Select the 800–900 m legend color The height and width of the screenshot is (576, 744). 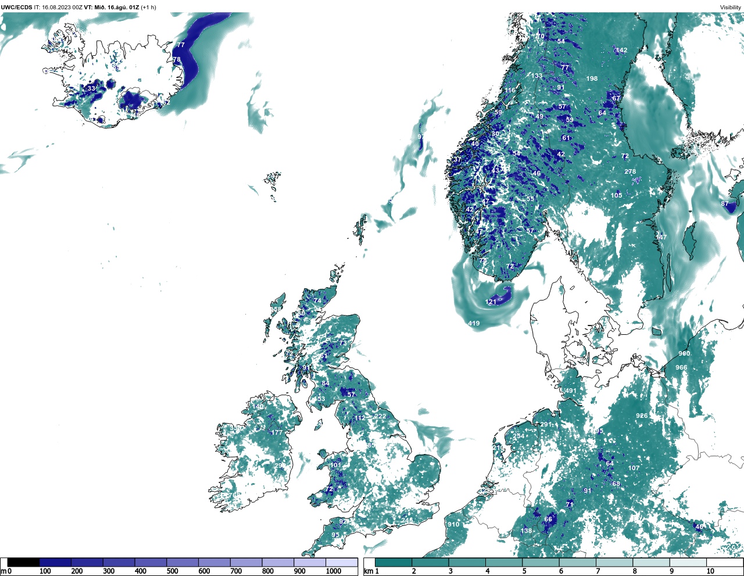pyautogui.click(x=278, y=562)
